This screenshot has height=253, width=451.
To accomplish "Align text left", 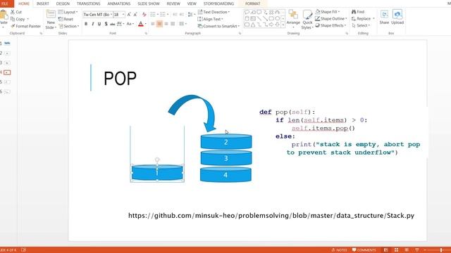I will (153, 24).
